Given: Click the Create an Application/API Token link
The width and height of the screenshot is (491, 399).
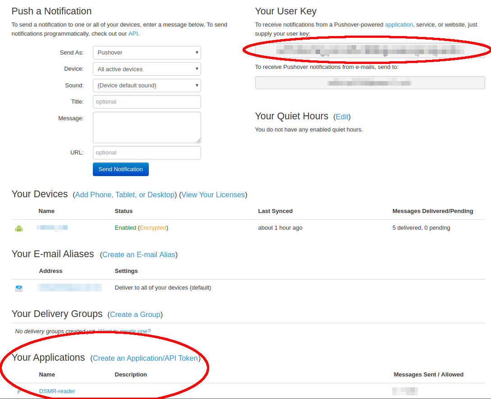Looking at the screenshot, I should [145, 358].
